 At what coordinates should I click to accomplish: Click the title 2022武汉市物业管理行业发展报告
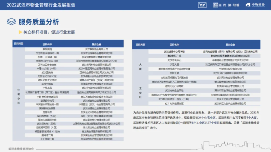[41, 5]
